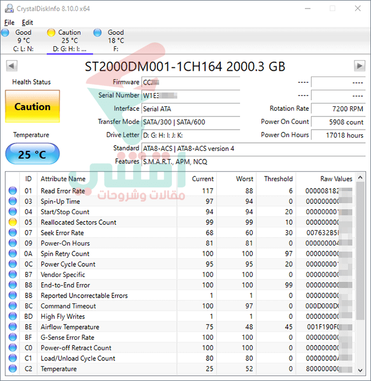Click the Serial Number value field
Screen dimensions: 371x381
[x=191, y=95]
